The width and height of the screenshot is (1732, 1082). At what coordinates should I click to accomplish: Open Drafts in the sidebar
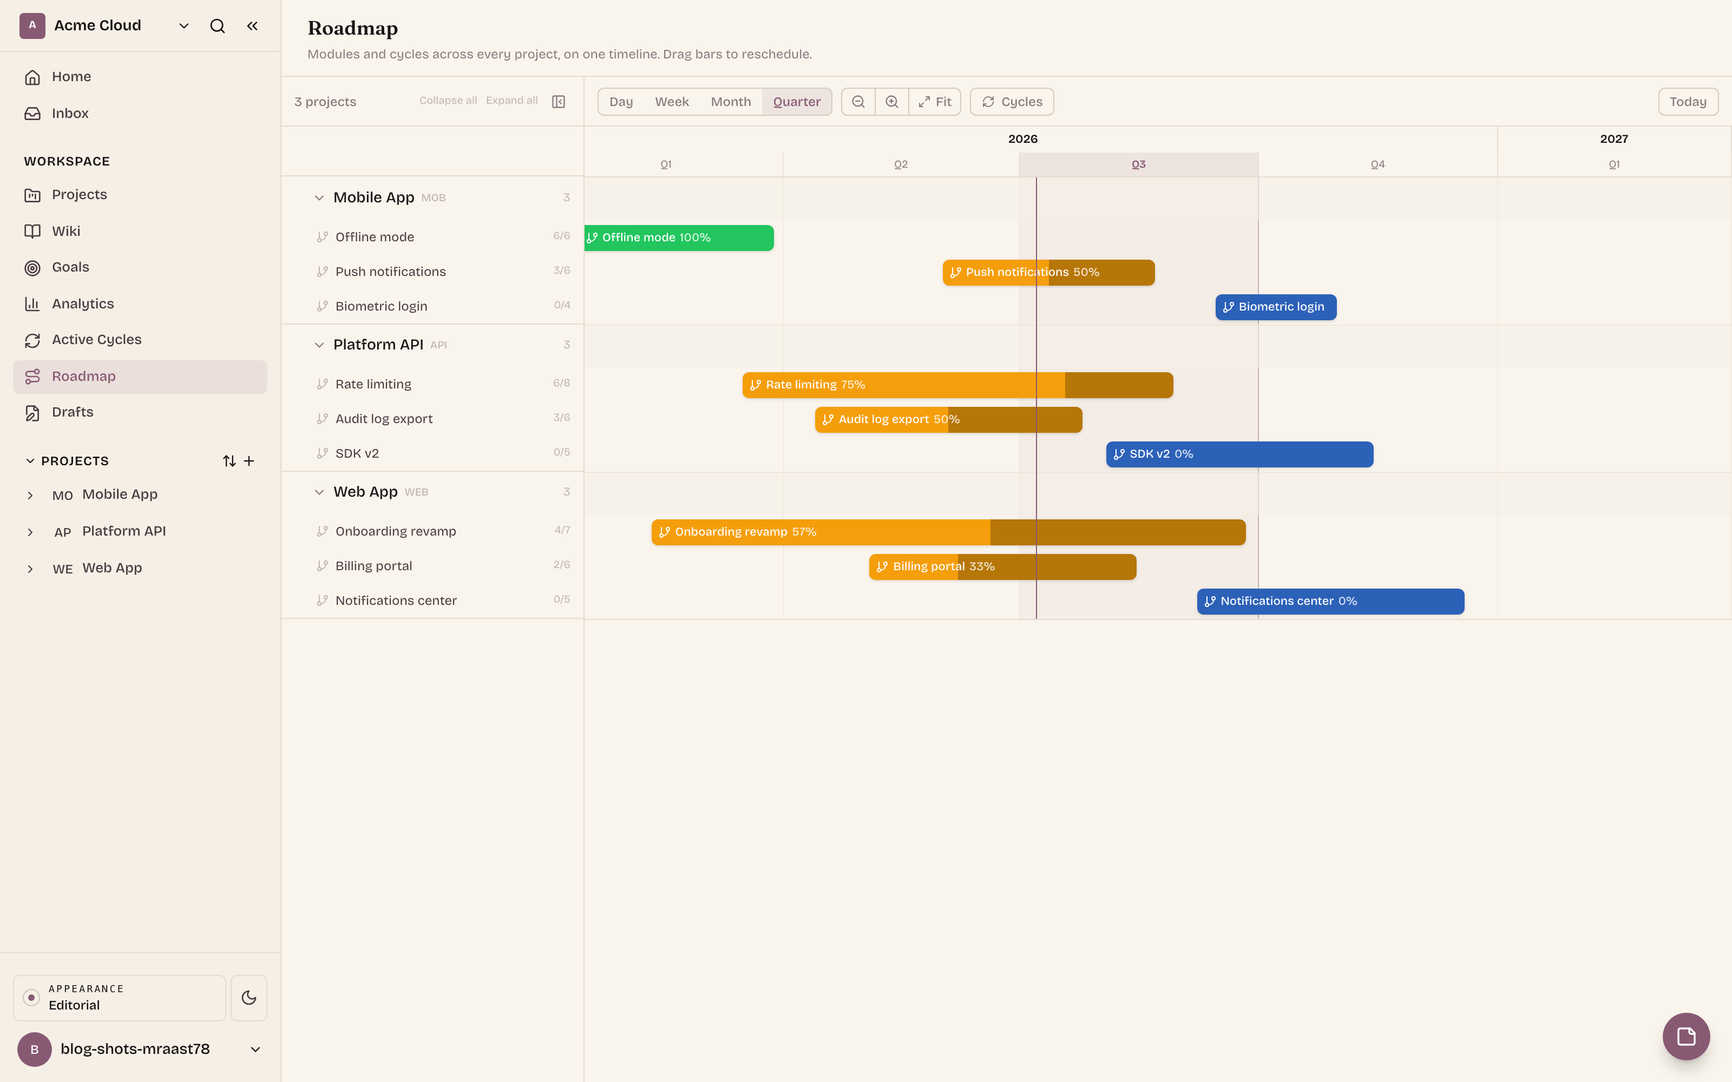[x=140, y=412]
